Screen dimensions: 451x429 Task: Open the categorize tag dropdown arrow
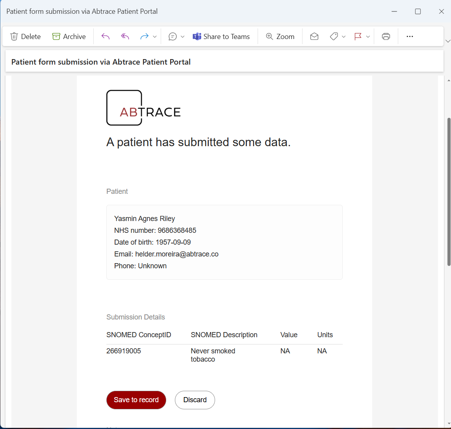coord(343,37)
